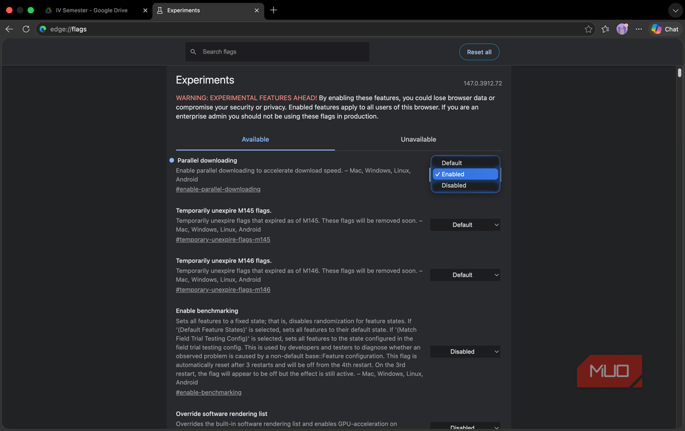Open the user profile avatar
This screenshot has height=431, width=685.
point(622,29)
